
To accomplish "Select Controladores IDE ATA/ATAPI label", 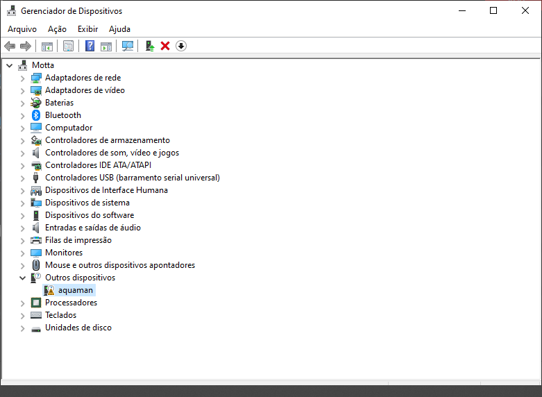I will (x=98, y=165).
